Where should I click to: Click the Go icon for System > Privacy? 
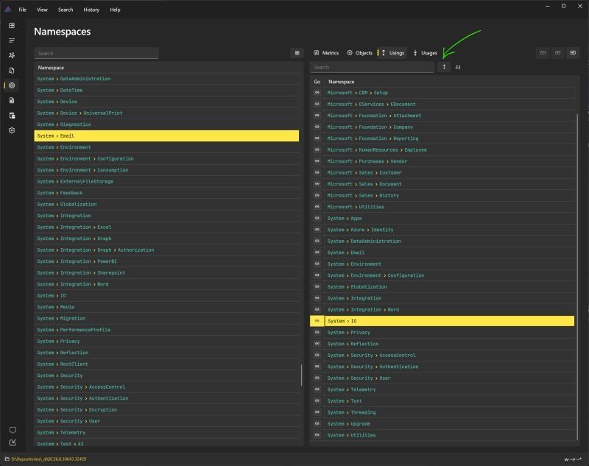[x=317, y=332]
